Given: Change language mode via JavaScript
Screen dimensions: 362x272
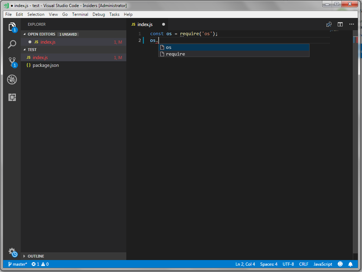Looking at the screenshot, I should coord(323,264).
